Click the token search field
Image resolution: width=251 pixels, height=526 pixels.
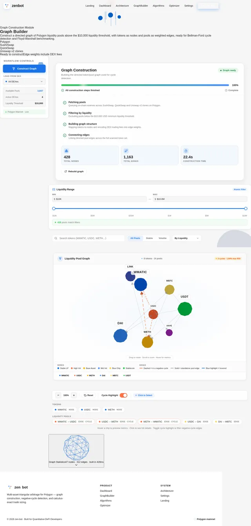pyautogui.click(x=89, y=238)
